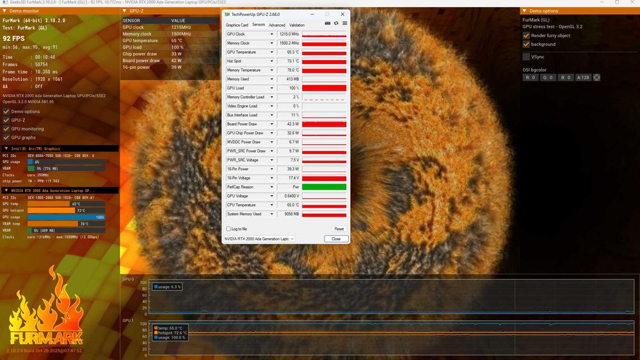Screen dimensions: 640x360
Task: Open the Advanced tab in GPU-Z
Action: tap(276, 25)
